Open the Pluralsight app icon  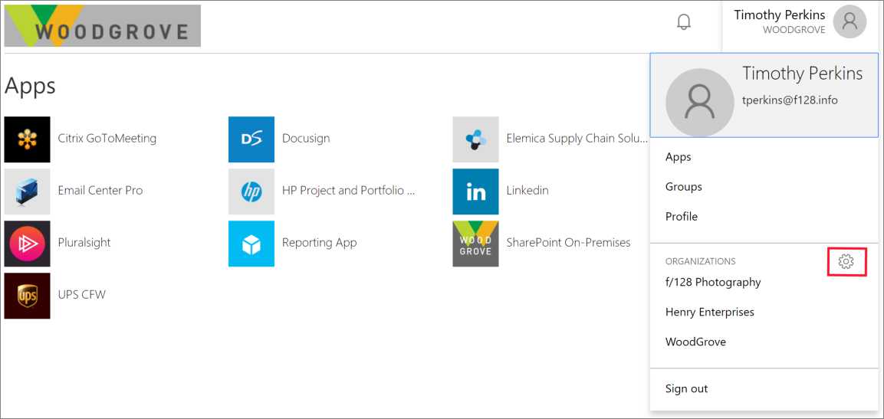28,244
